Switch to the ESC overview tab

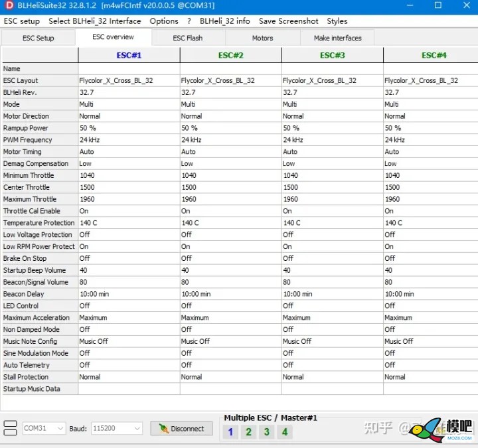113,37
